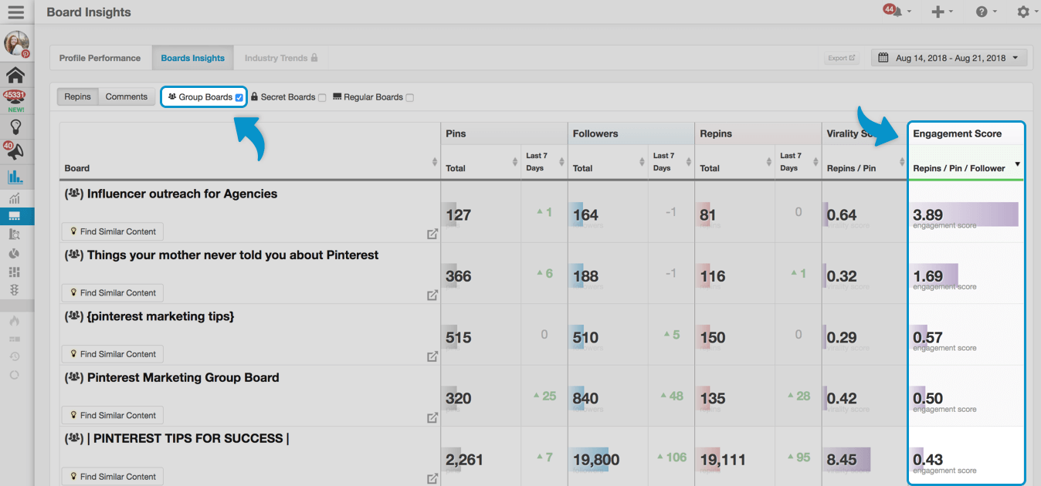
Task: Open the lightbulb ideas icon in sidebar
Action: point(15,127)
